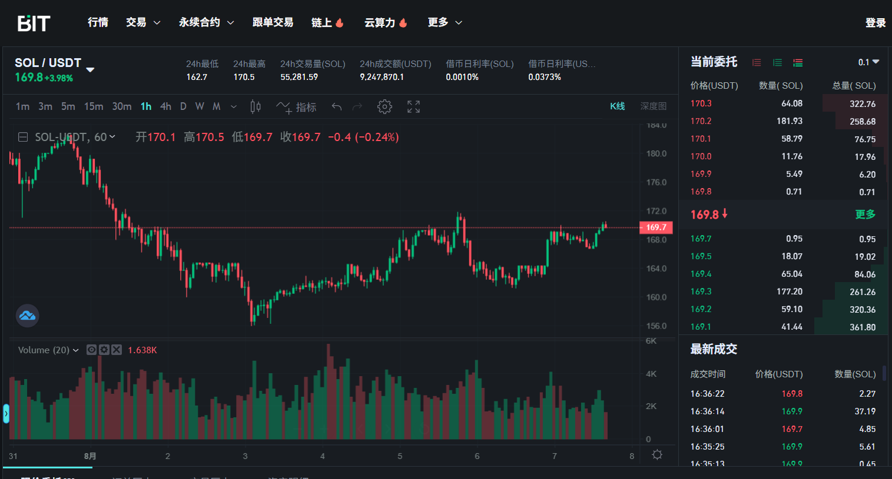The height and width of the screenshot is (479, 892).
Task: Click the blue cloud snapshot icon on chart
Action: coord(27,316)
